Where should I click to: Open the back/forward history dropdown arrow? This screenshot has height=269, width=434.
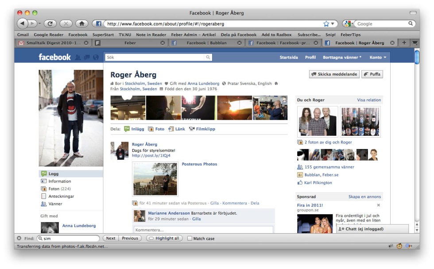[x=39, y=24]
